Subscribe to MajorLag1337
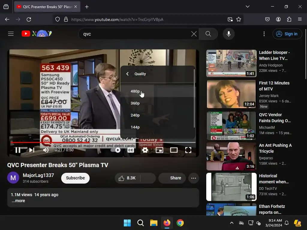The width and height of the screenshot is (307, 230). 75,178
